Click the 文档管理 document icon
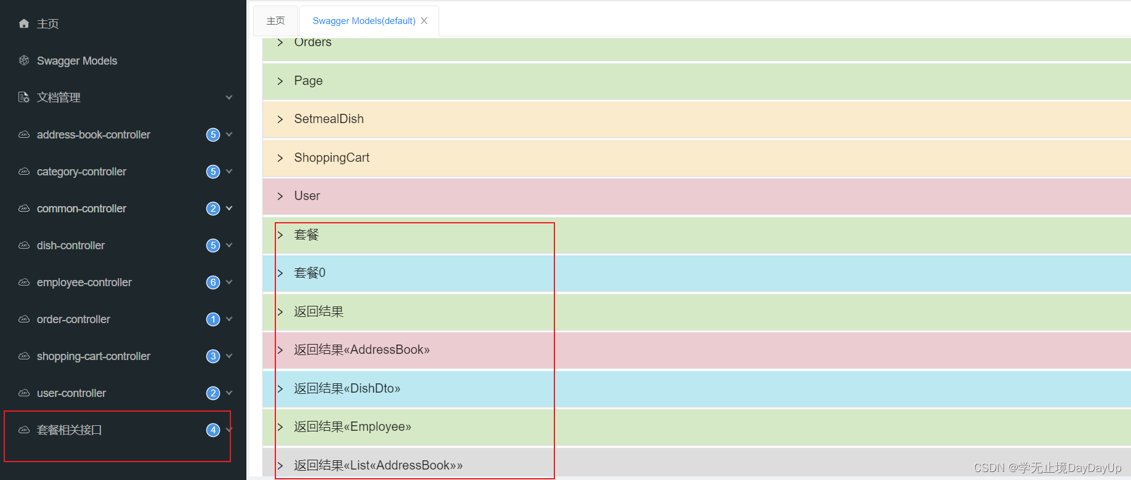1131x480 pixels. (x=24, y=97)
